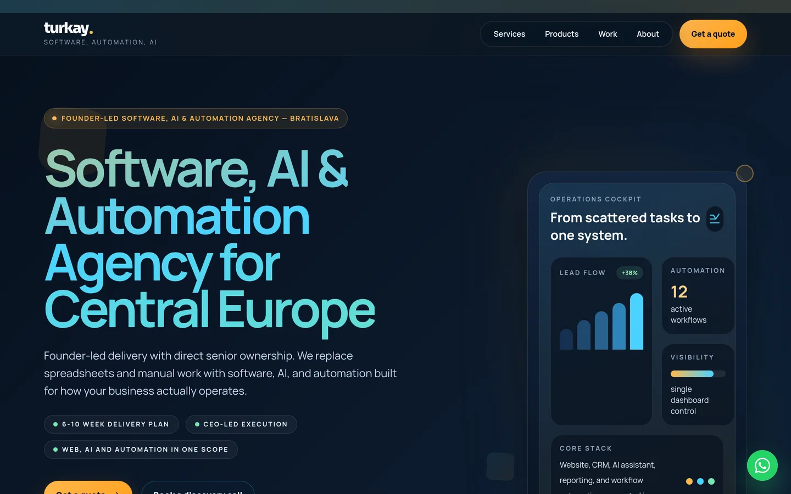The height and width of the screenshot is (494, 791).
Task: Select Web, AI and Automation in One Scope pill
Action: [x=141, y=450]
